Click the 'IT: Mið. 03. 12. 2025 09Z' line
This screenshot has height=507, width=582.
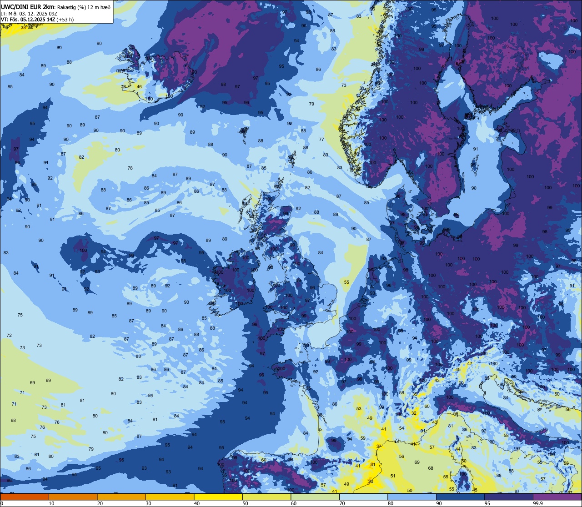tap(29, 14)
